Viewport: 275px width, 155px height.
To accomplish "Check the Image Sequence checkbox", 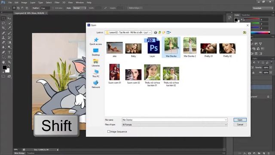I will 109,131.
